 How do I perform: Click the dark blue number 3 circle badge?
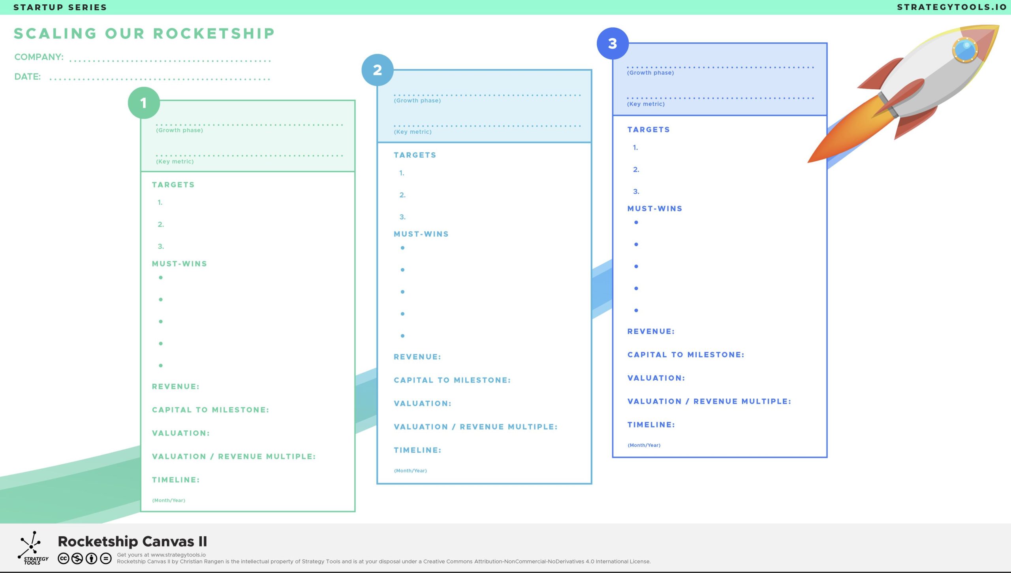click(x=612, y=43)
